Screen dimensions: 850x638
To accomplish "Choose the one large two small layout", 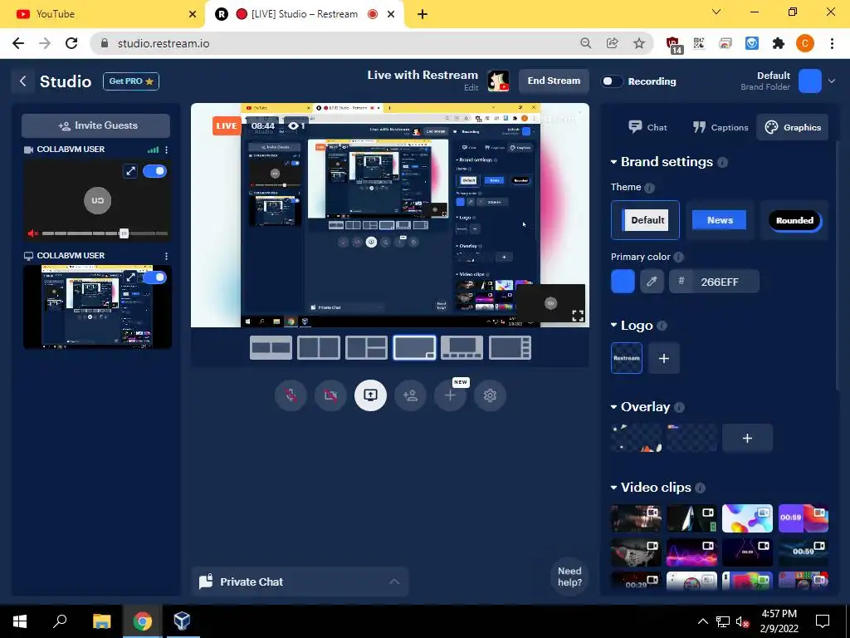I will pyautogui.click(x=366, y=348).
